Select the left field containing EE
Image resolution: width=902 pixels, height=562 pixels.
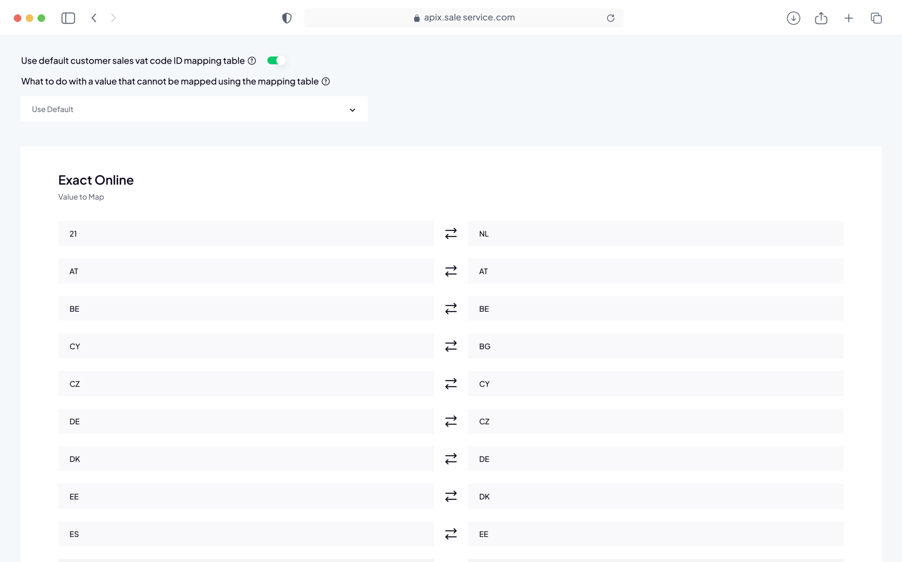(246, 496)
